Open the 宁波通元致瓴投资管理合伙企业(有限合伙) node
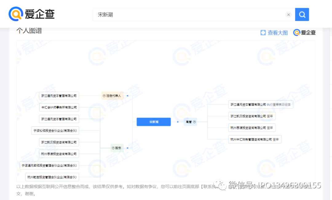This screenshot has width=332, height=200. coord(49,166)
